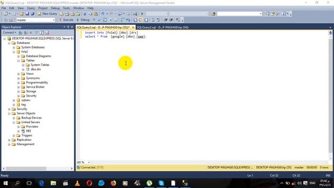
Task: Click the Change Connection icon
Action: pyautogui.click(x=11, y=20)
